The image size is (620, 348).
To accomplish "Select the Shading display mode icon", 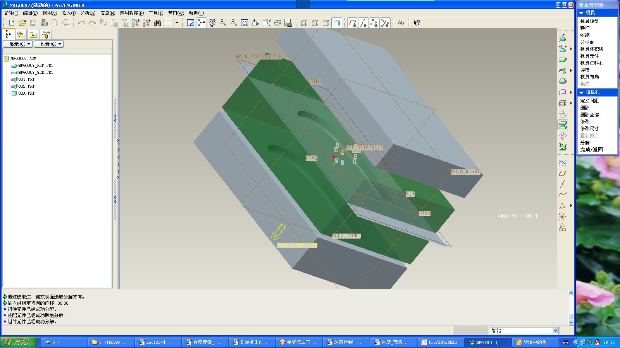I will click(x=337, y=23).
